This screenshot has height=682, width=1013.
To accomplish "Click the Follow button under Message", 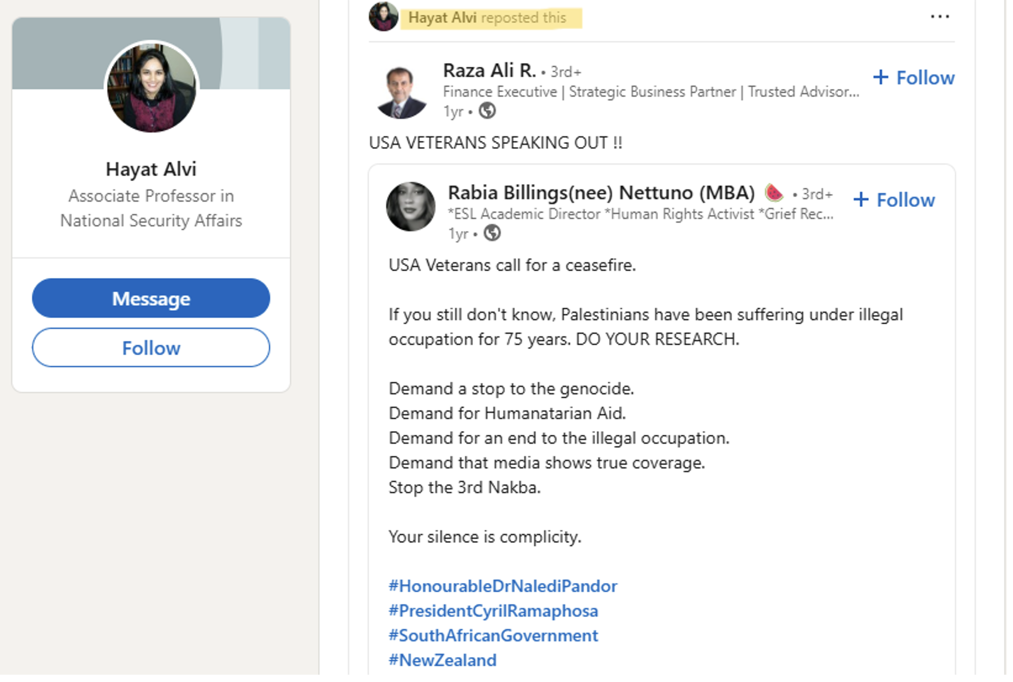I will (x=151, y=348).
